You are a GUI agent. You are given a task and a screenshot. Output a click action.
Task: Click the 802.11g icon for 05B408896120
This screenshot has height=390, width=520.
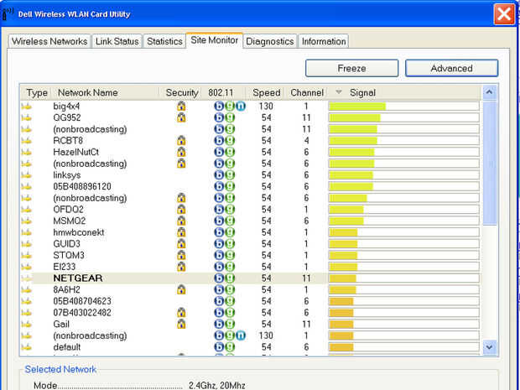click(230, 186)
